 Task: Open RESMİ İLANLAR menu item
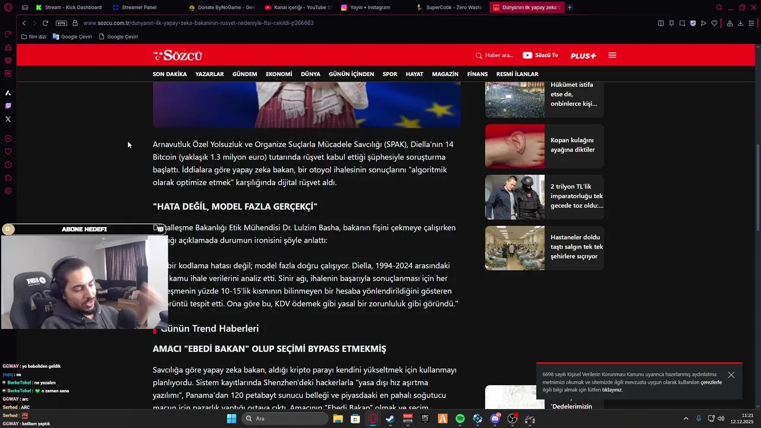coord(517,74)
